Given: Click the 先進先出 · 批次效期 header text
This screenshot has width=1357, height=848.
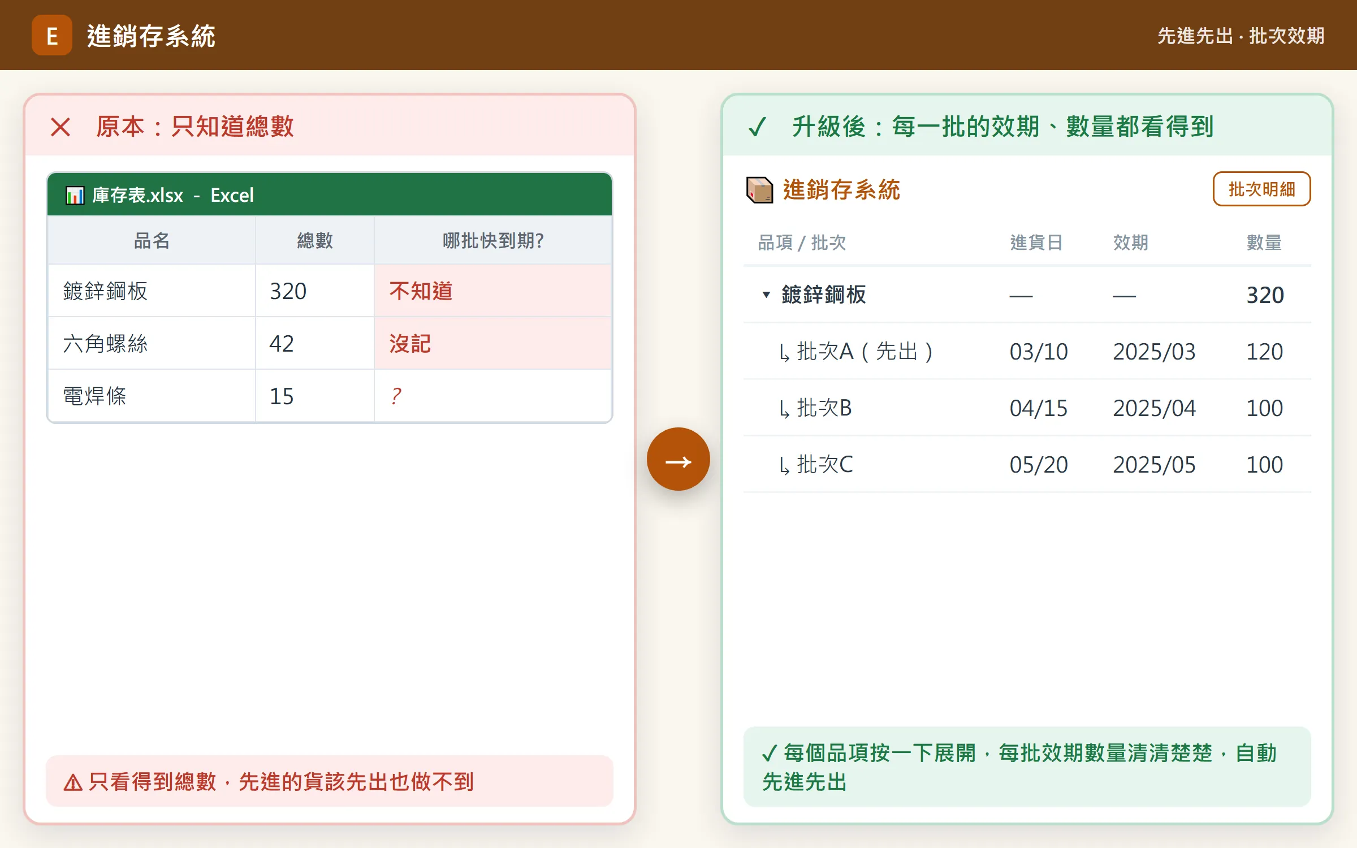Looking at the screenshot, I should [x=1241, y=36].
